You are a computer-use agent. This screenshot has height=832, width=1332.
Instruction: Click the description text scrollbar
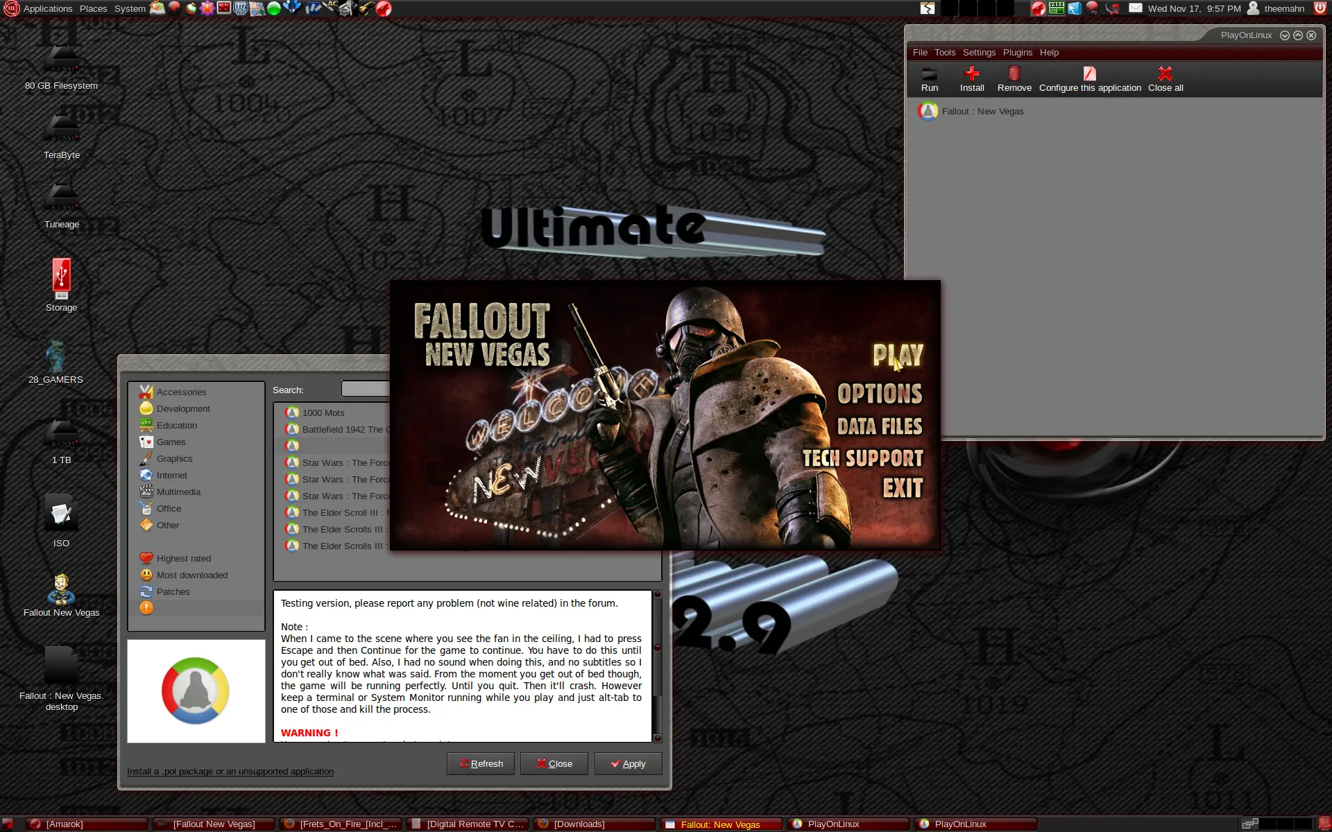657,666
